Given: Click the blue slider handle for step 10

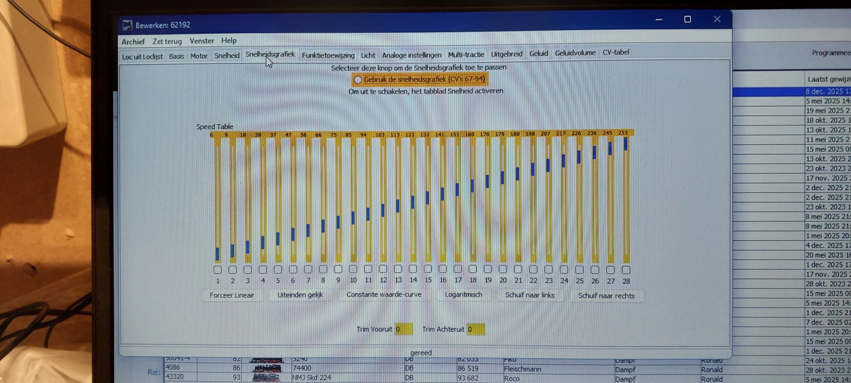Looking at the screenshot, I should 353,218.
